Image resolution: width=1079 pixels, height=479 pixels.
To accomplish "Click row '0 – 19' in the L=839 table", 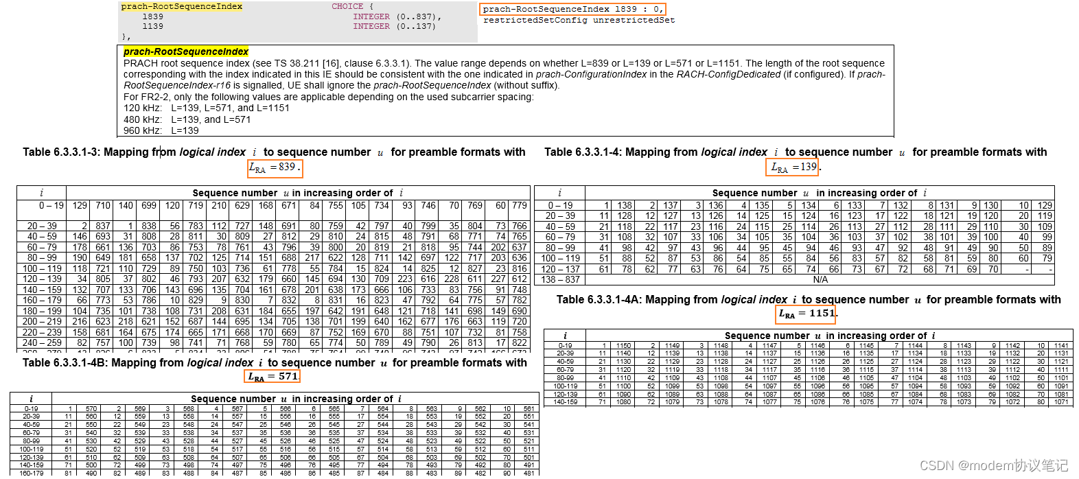I will pyautogui.click(x=274, y=210).
